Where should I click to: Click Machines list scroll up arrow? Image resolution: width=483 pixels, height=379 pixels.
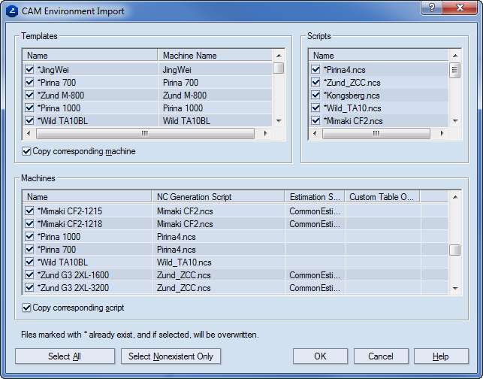[455, 197]
